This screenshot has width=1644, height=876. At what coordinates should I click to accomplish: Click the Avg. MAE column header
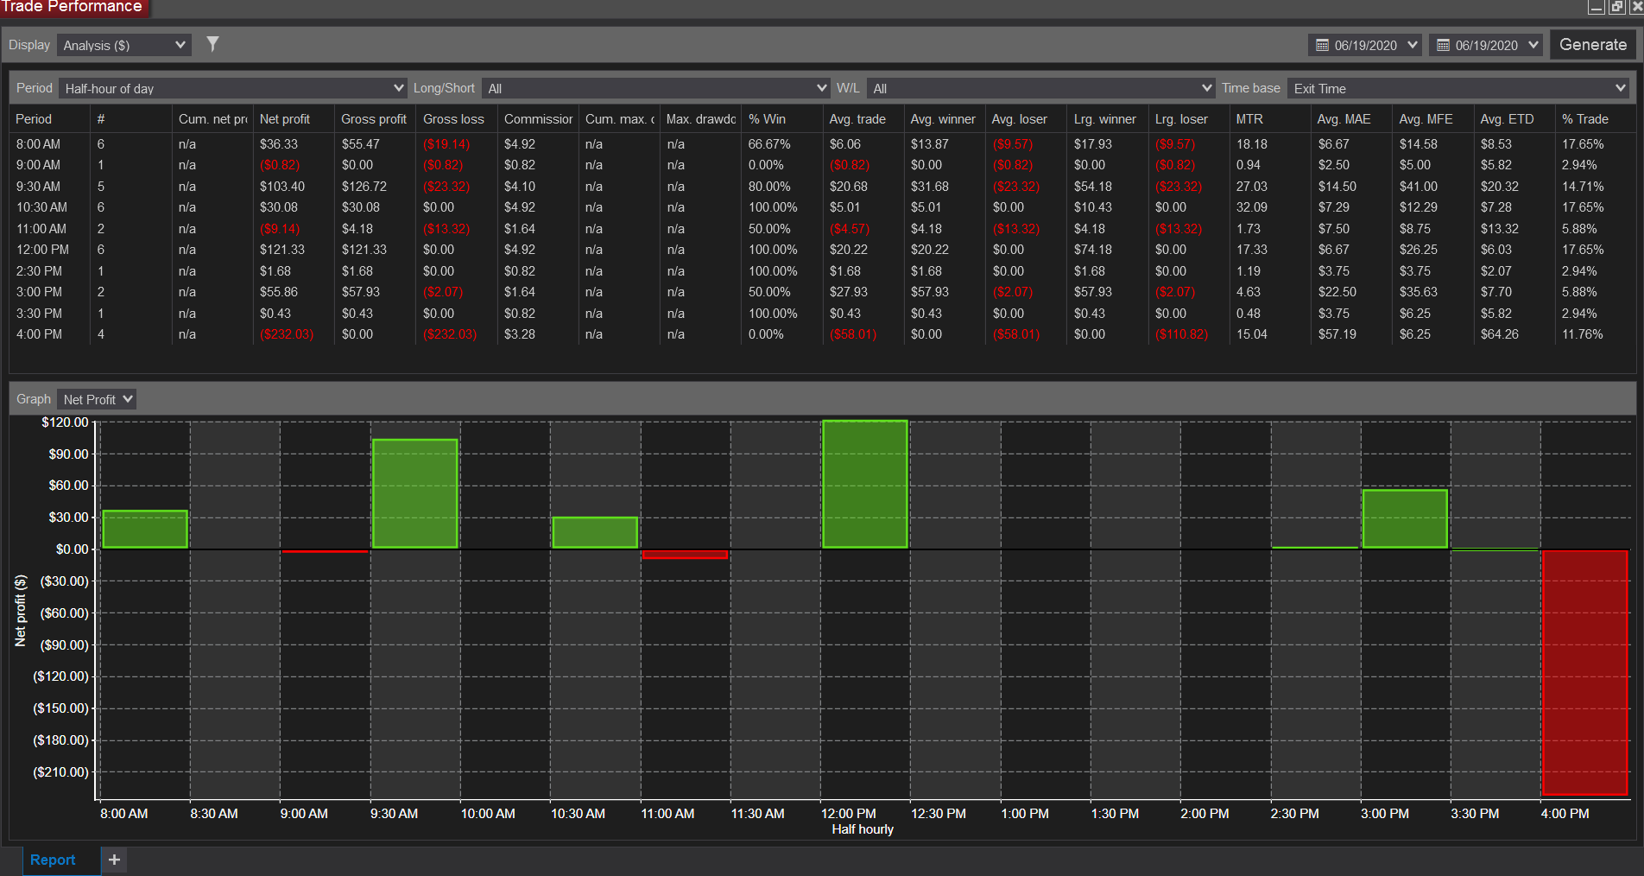tap(1351, 119)
